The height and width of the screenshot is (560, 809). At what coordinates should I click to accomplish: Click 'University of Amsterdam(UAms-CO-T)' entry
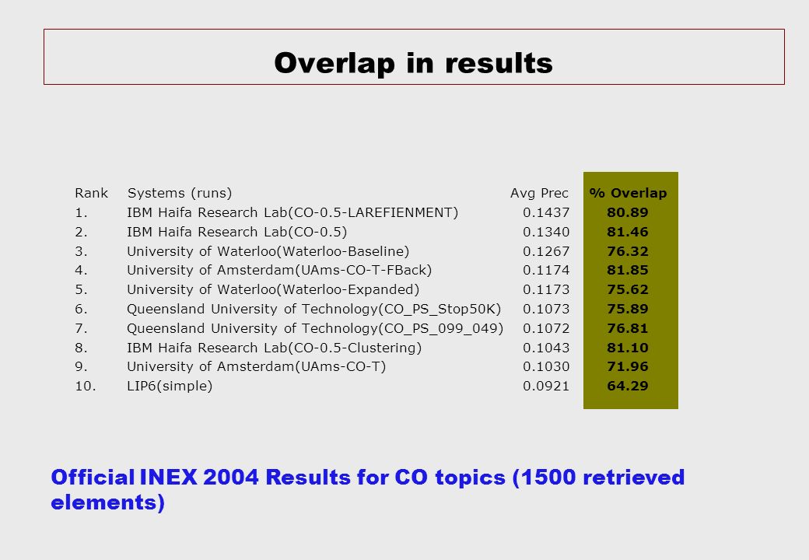(257, 366)
